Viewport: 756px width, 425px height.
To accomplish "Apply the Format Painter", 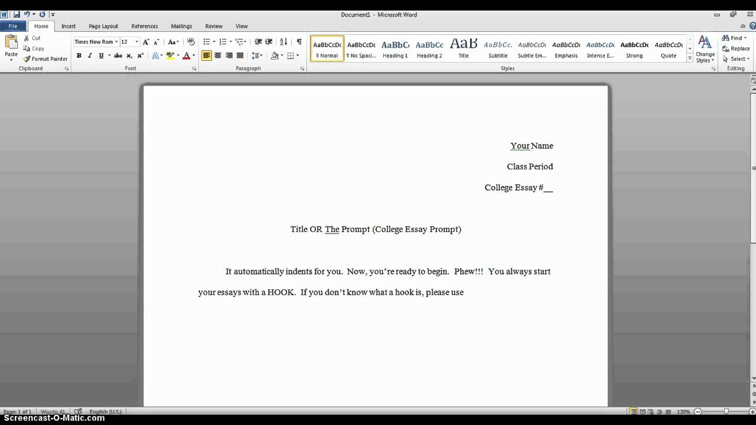I will 45,58.
